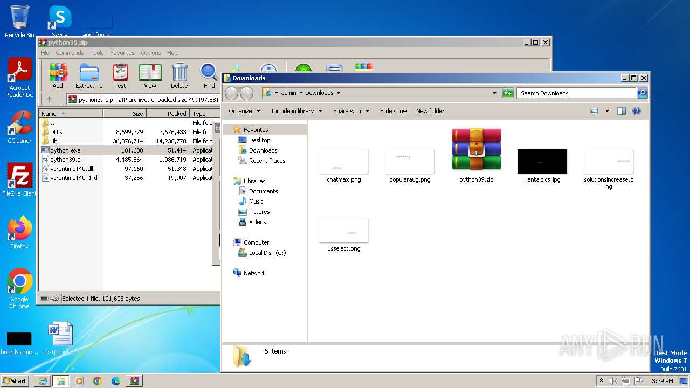Click the Delete icon in WinRAR toolbar
The height and width of the screenshot is (388, 690).
pyautogui.click(x=180, y=75)
